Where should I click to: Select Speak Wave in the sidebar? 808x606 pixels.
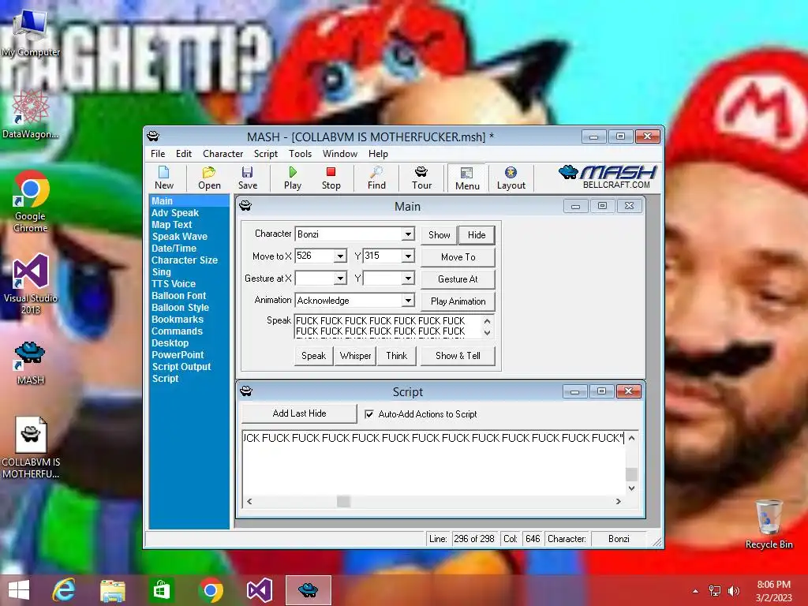click(x=179, y=237)
